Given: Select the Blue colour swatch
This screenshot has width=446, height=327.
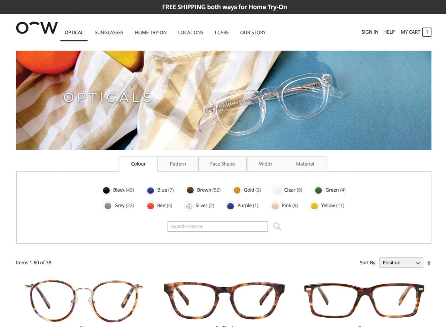Looking at the screenshot, I should click(x=151, y=190).
